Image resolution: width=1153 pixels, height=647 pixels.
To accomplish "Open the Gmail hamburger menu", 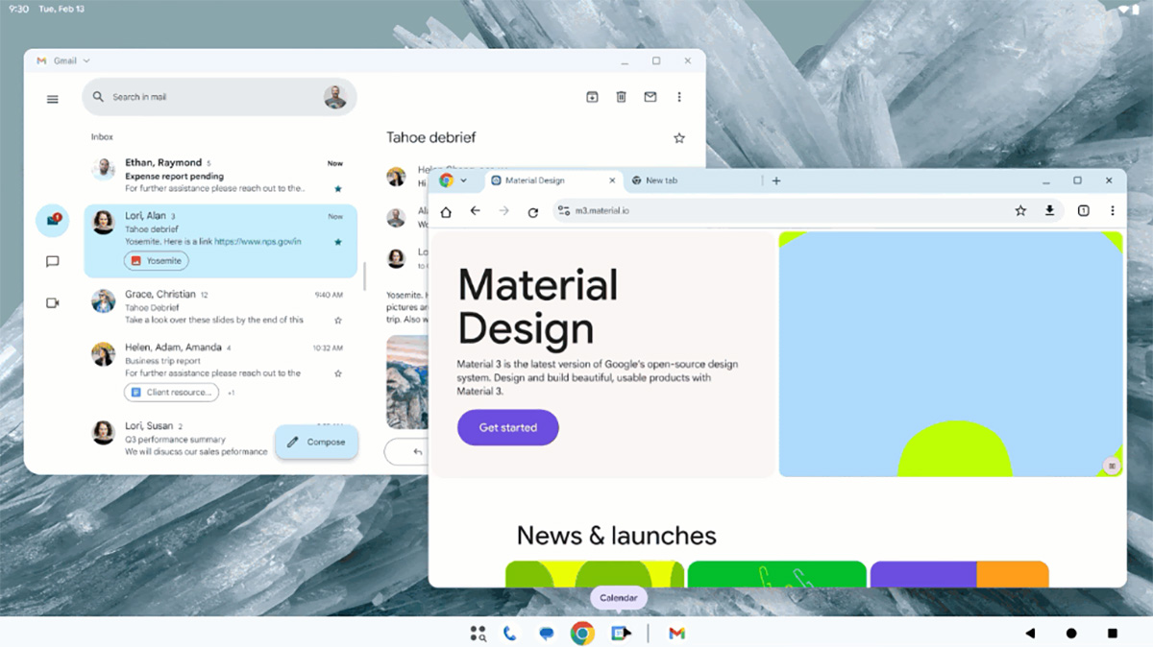I will (x=53, y=99).
